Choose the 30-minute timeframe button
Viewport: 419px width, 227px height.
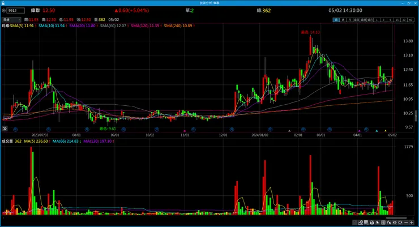[x=404, y=20]
